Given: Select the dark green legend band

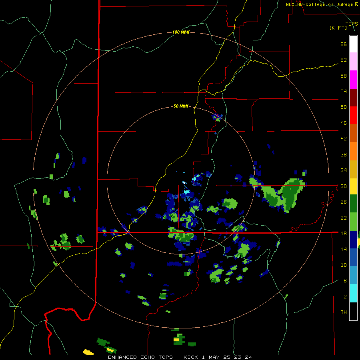Looking at the screenshot, I should click(x=353, y=204).
